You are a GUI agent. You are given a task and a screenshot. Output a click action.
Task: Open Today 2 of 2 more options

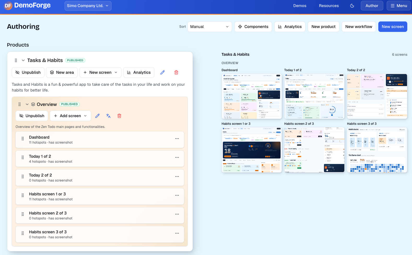(177, 177)
